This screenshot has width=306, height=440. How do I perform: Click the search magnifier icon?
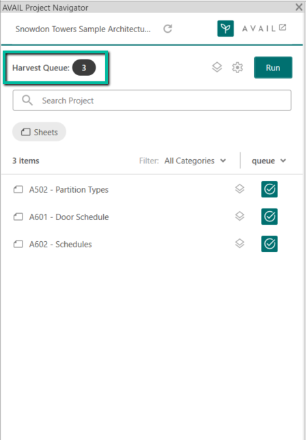27,100
